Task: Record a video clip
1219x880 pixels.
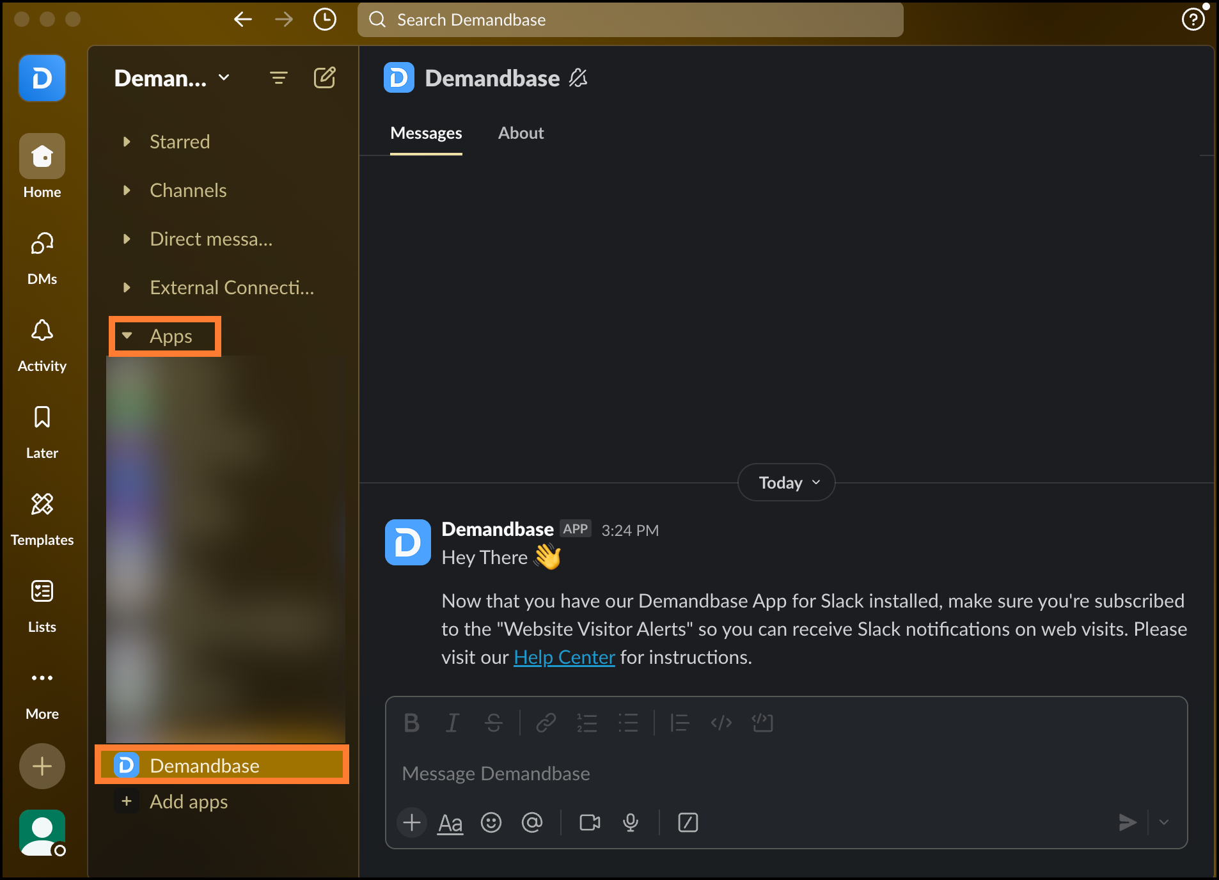Action: pos(590,822)
